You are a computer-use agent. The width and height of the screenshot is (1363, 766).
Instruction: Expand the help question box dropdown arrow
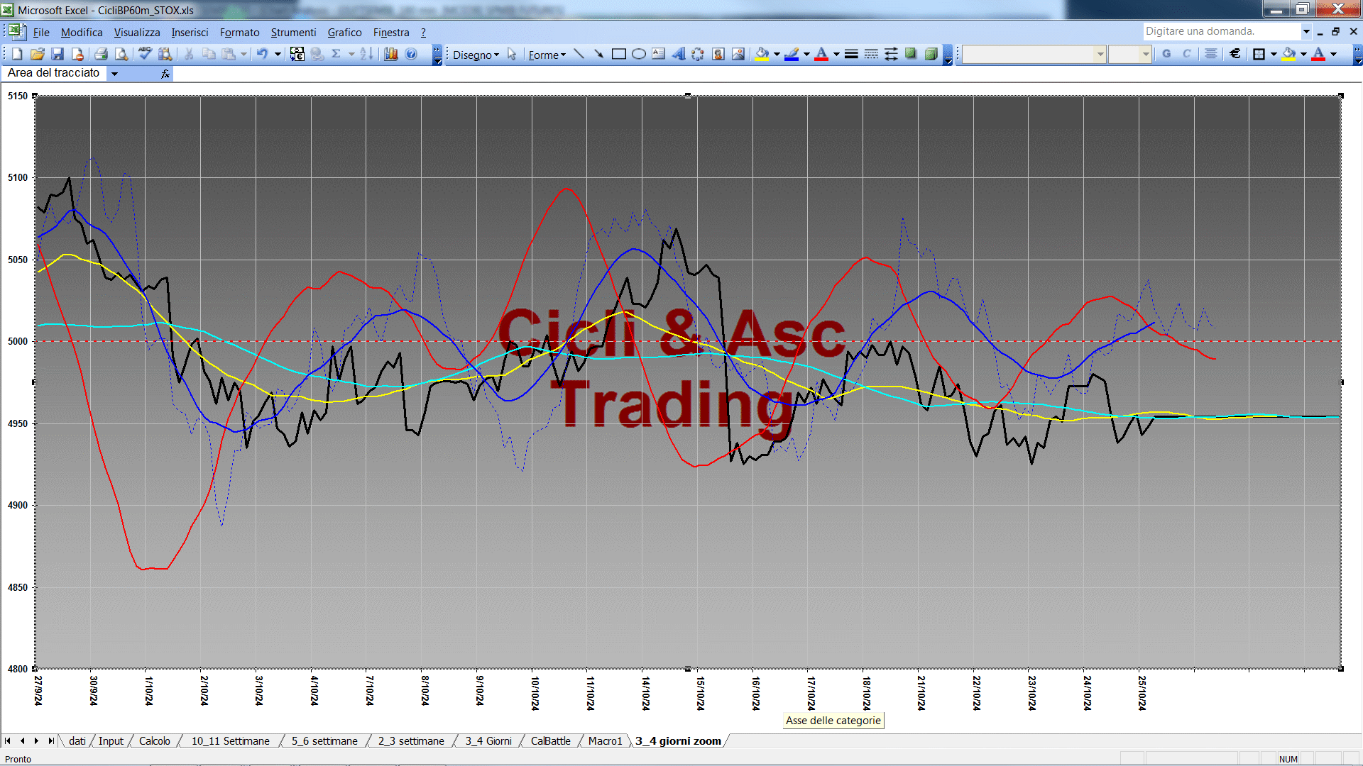1305,31
